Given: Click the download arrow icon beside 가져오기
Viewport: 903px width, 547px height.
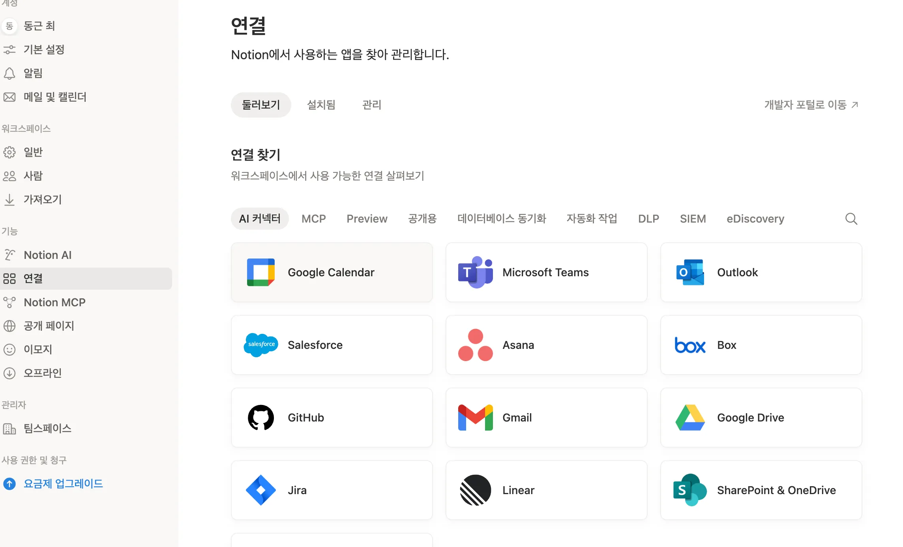Looking at the screenshot, I should point(9,200).
